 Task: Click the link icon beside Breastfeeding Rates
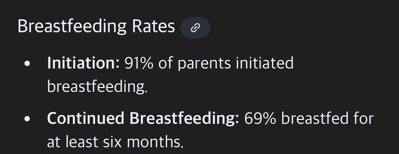point(195,28)
